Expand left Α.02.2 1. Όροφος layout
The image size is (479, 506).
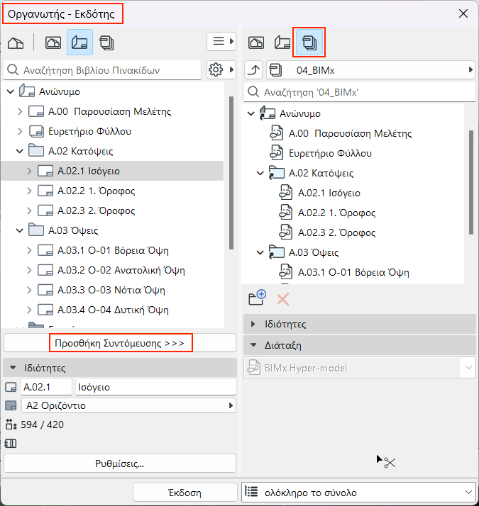[29, 191]
